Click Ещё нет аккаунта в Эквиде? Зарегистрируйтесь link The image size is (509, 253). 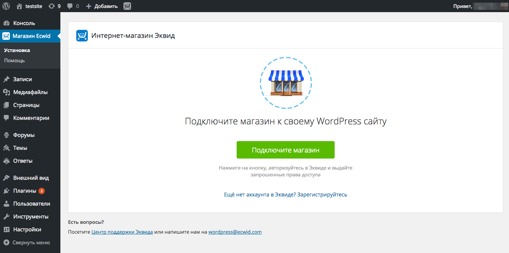click(x=286, y=195)
